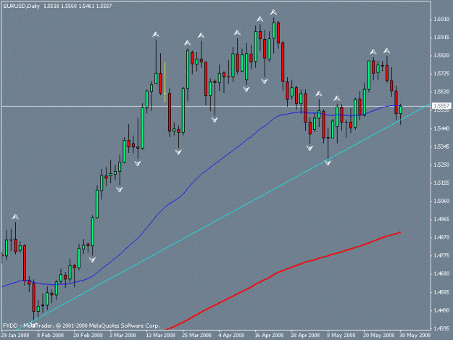Click the 1.5440 price scale label

pos(441,128)
